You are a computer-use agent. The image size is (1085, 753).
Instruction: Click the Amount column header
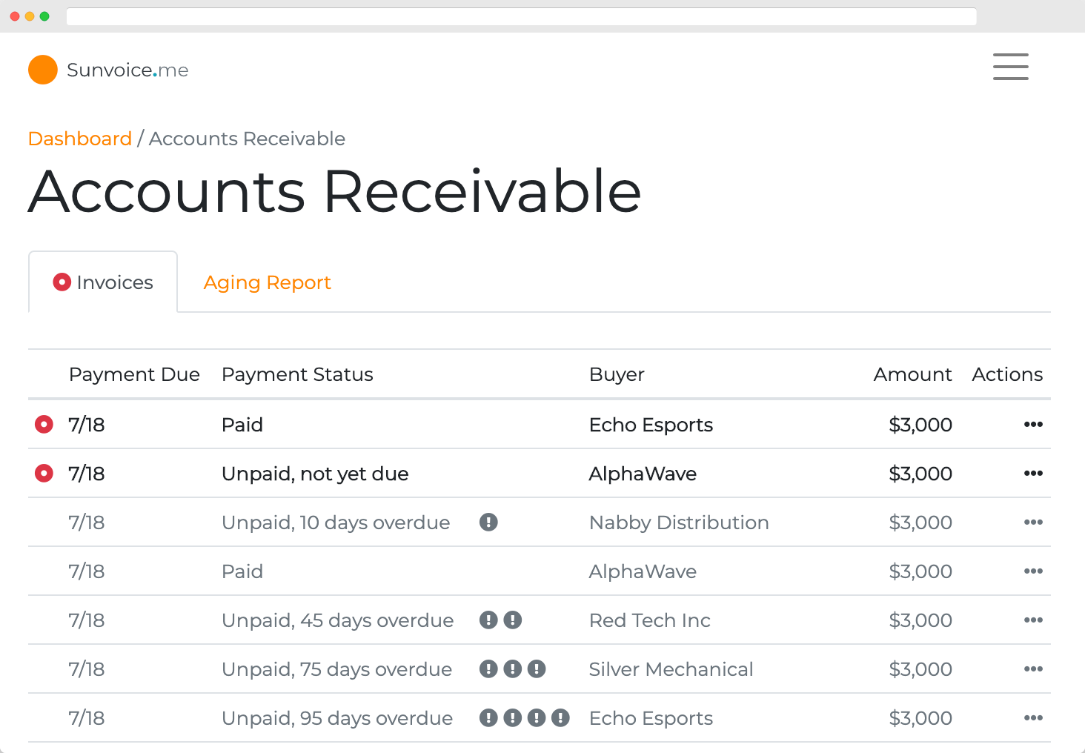[x=912, y=374]
